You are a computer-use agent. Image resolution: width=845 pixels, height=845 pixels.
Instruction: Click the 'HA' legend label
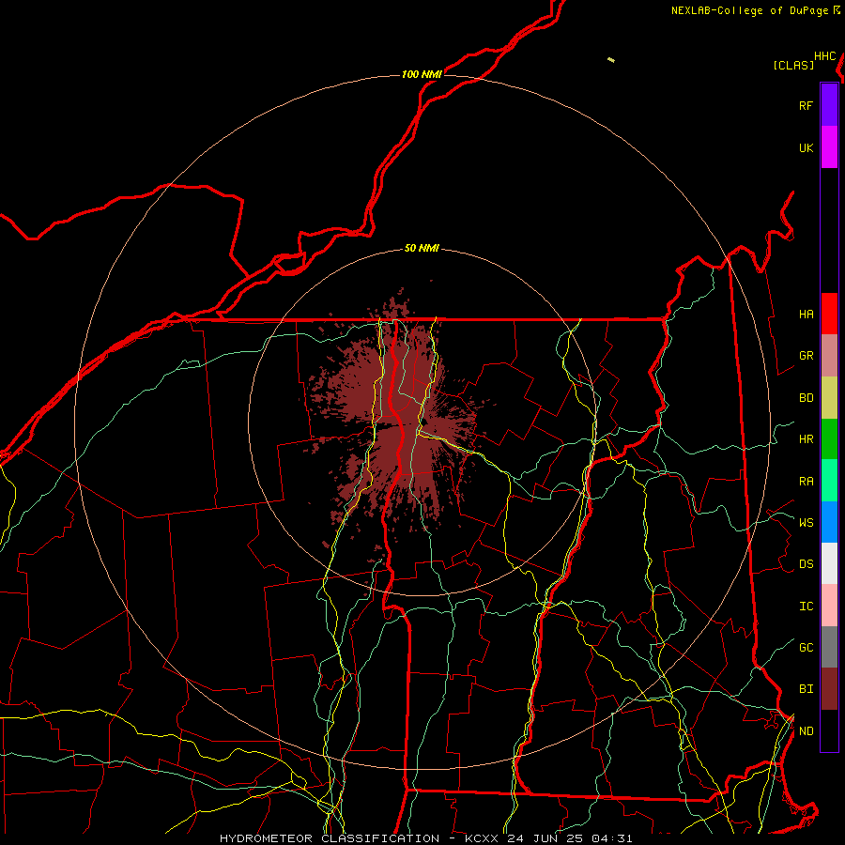coord(806,315)
